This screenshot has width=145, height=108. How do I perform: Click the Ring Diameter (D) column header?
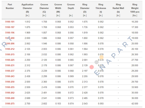[x=85, y=10]
